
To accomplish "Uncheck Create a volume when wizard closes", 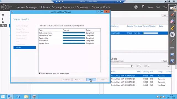I will 40,73.
